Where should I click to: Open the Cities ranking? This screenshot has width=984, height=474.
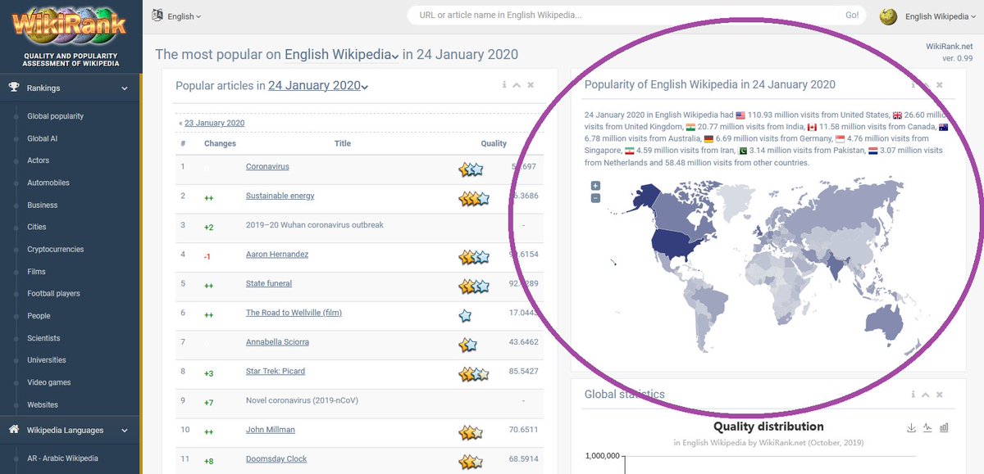click(x=37, y=227)
